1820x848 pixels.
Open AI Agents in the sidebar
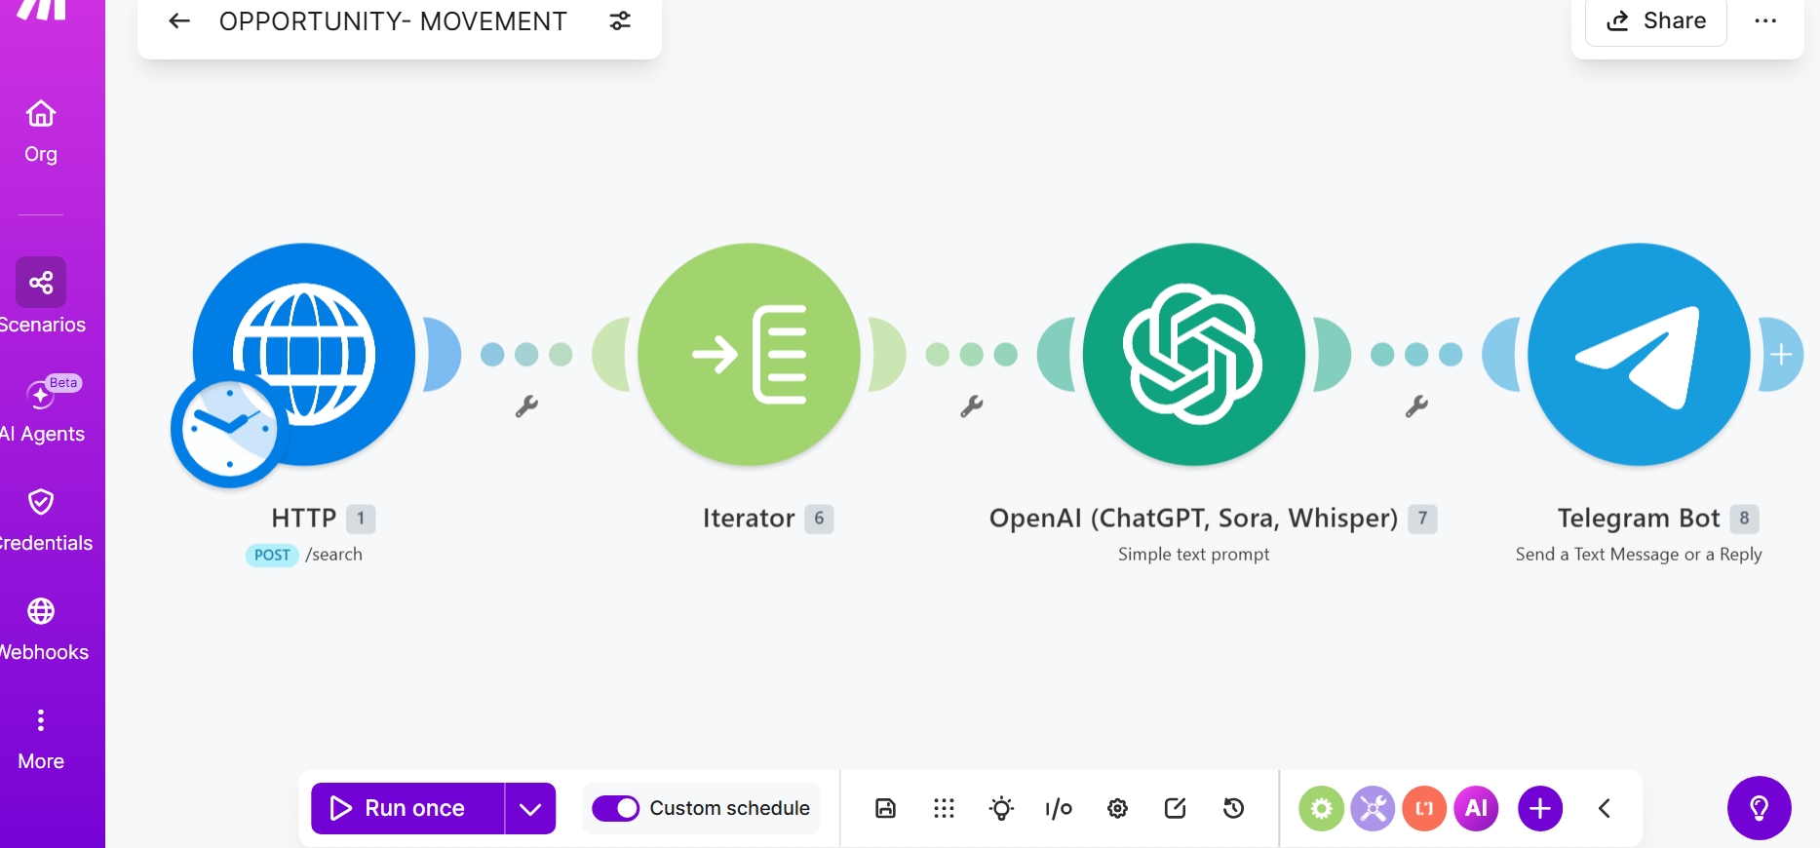click(41, 411)
